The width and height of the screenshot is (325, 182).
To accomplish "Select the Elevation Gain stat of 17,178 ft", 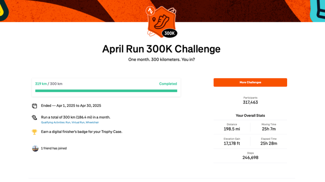I will (232, 143).
